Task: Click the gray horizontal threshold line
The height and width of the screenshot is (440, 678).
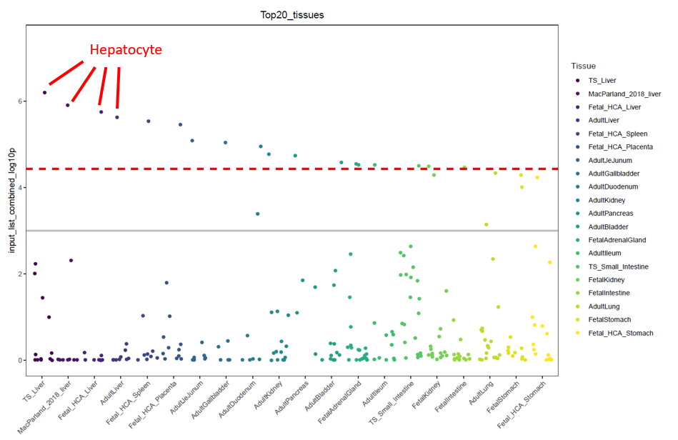Action: (x=286, y=231)
